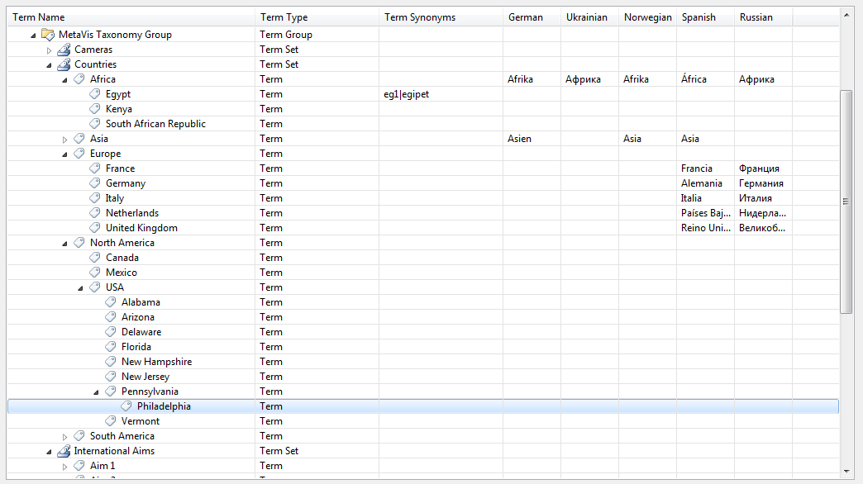Expand the South America term
This screenshot has height=484, width=863.
coord(65,437)
